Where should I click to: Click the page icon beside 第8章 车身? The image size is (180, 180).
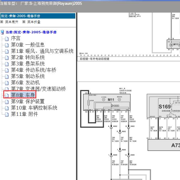[7, 95]
